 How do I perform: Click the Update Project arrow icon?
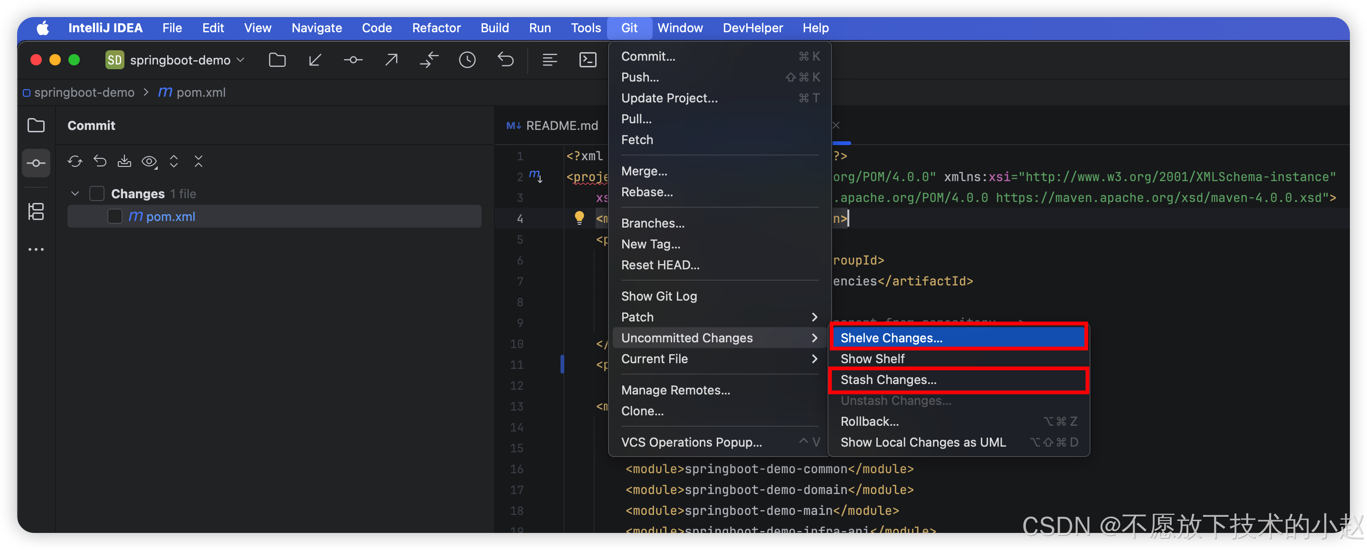315,60
